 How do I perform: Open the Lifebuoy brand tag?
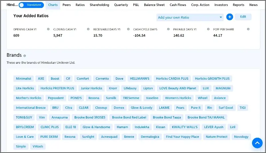point(130,88)
